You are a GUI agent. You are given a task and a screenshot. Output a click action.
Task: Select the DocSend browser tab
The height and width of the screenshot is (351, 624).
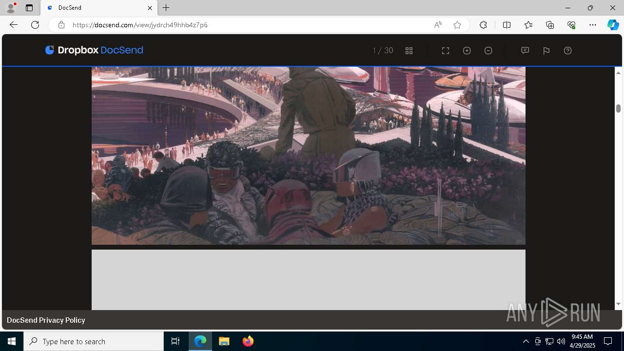click(x=100, y=8)
